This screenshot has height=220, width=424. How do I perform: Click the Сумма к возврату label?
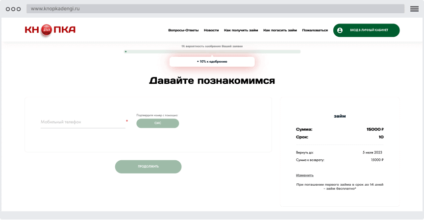point(310,160)
